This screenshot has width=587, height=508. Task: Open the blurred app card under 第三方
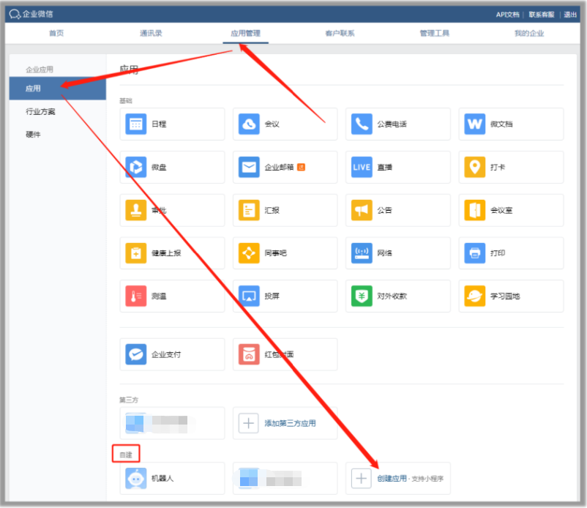172,423
